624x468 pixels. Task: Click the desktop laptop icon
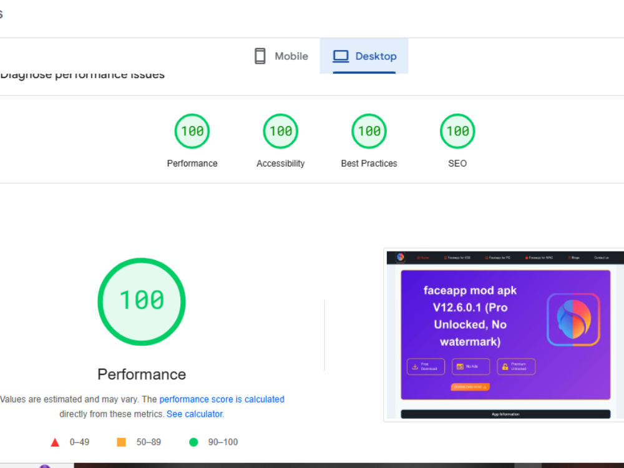click(341, 56)
